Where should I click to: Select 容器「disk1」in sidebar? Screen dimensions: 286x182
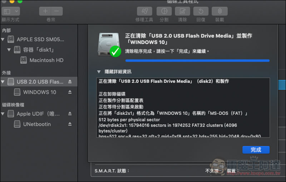pyautogui.click(x=39, y=50)
